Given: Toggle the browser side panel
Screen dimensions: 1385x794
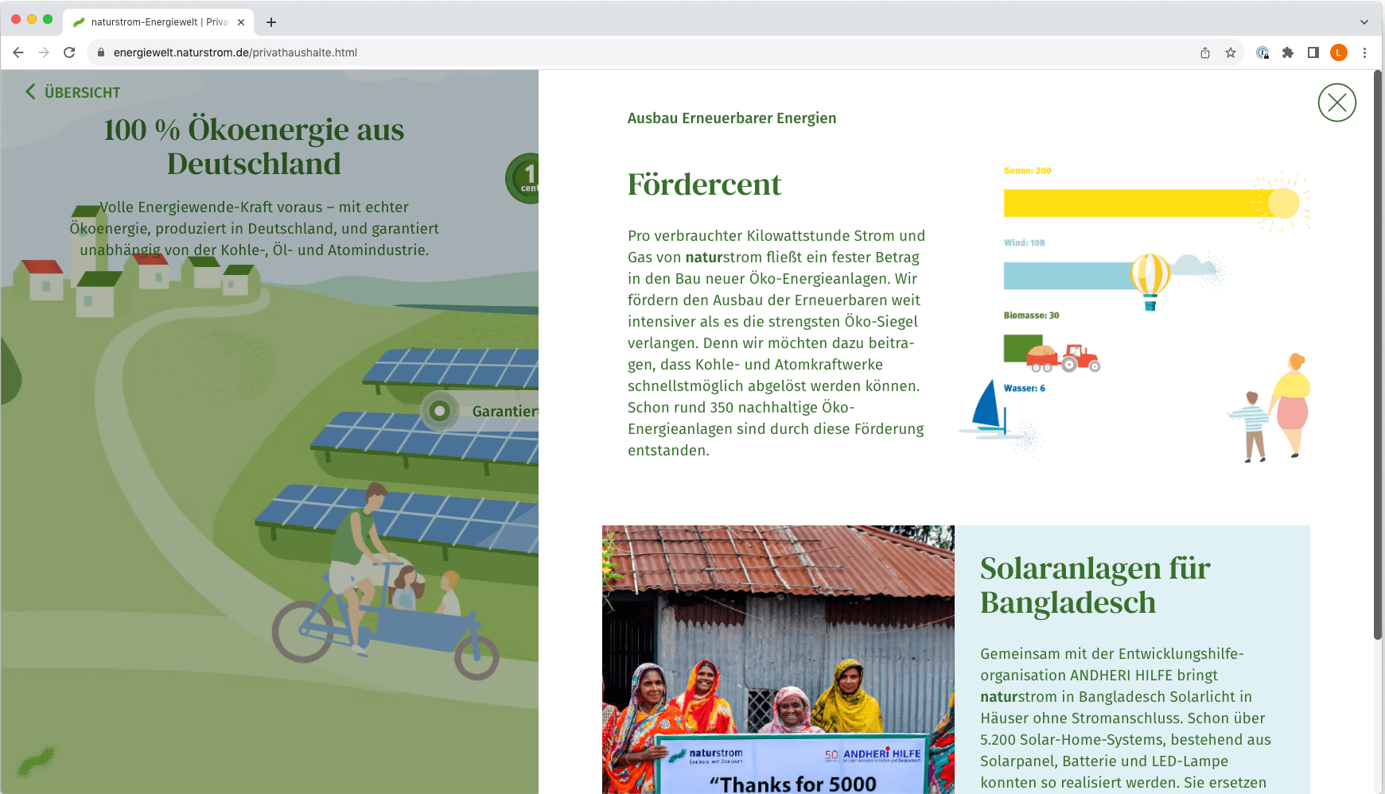Looking at the screenshot, I should (x=1313, y=52).
